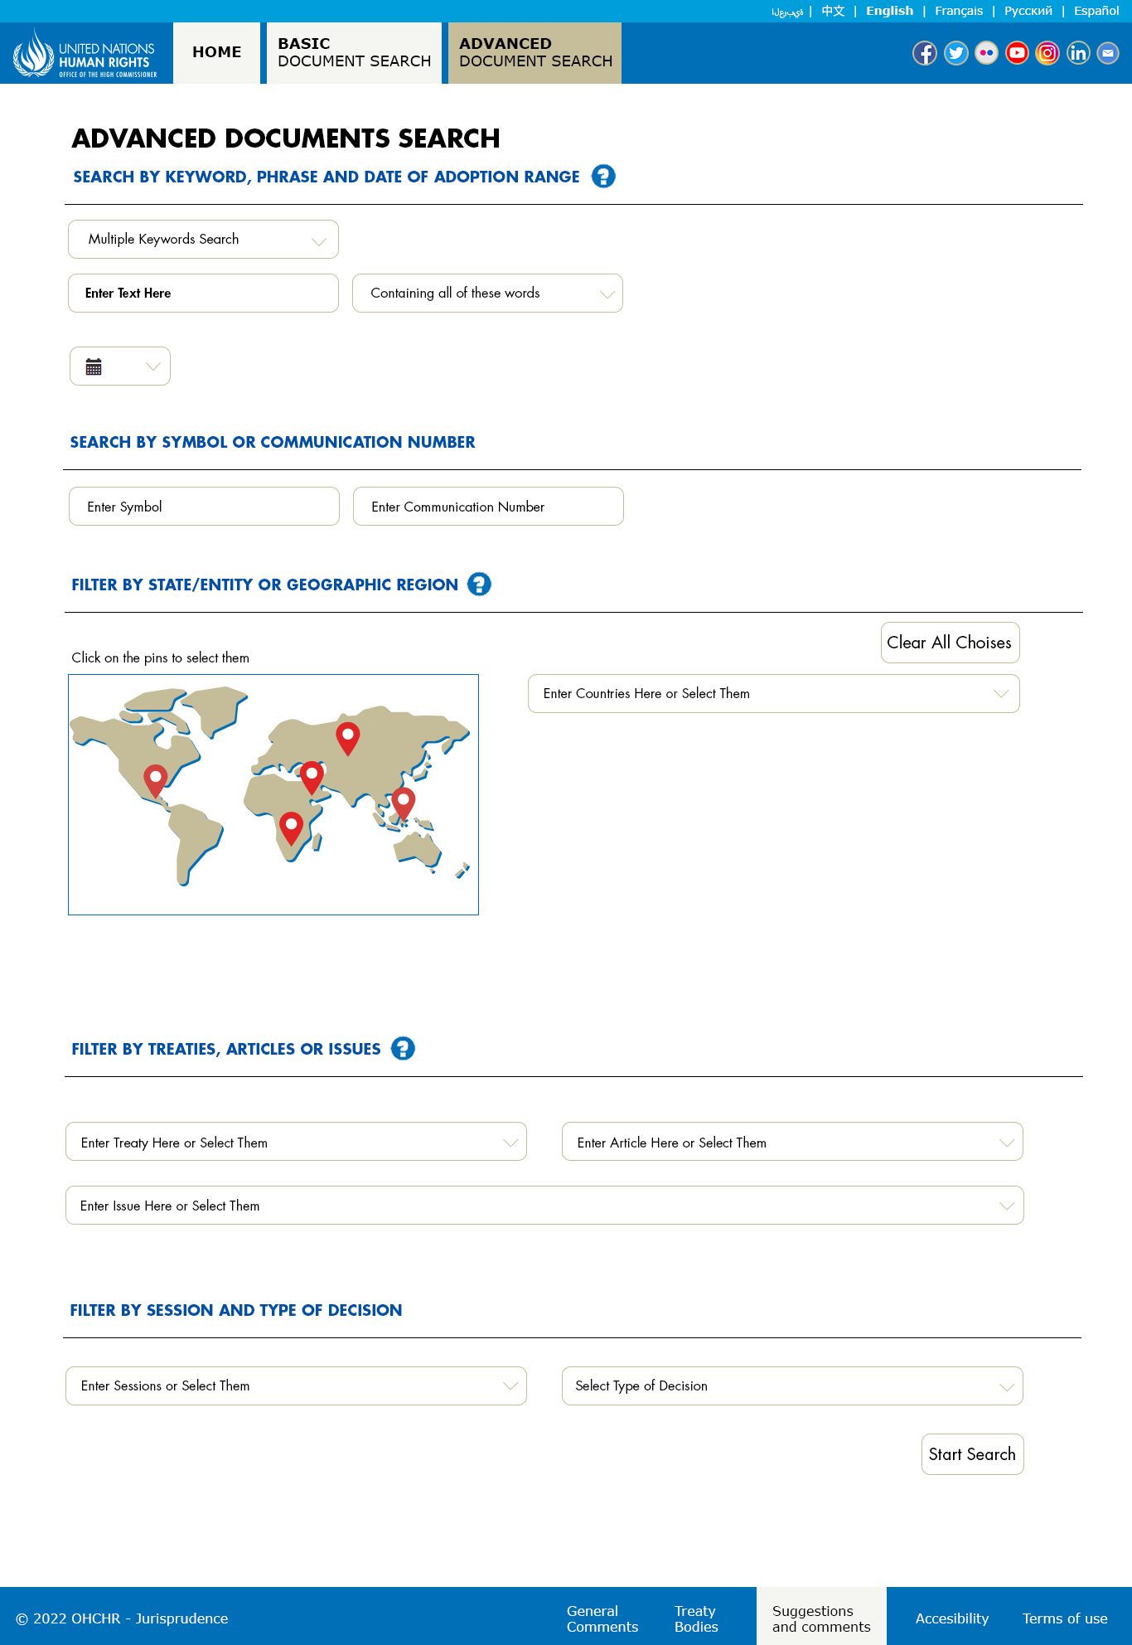This screenshot has height=1645, width=1132.
Task: Open the Twitter social icon
Action: click(x=955, y=53)
